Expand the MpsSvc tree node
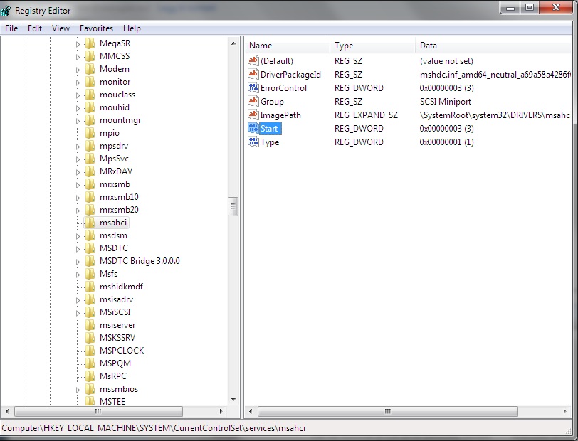Screen dimensions: 578x441 (x=78, y=159)
